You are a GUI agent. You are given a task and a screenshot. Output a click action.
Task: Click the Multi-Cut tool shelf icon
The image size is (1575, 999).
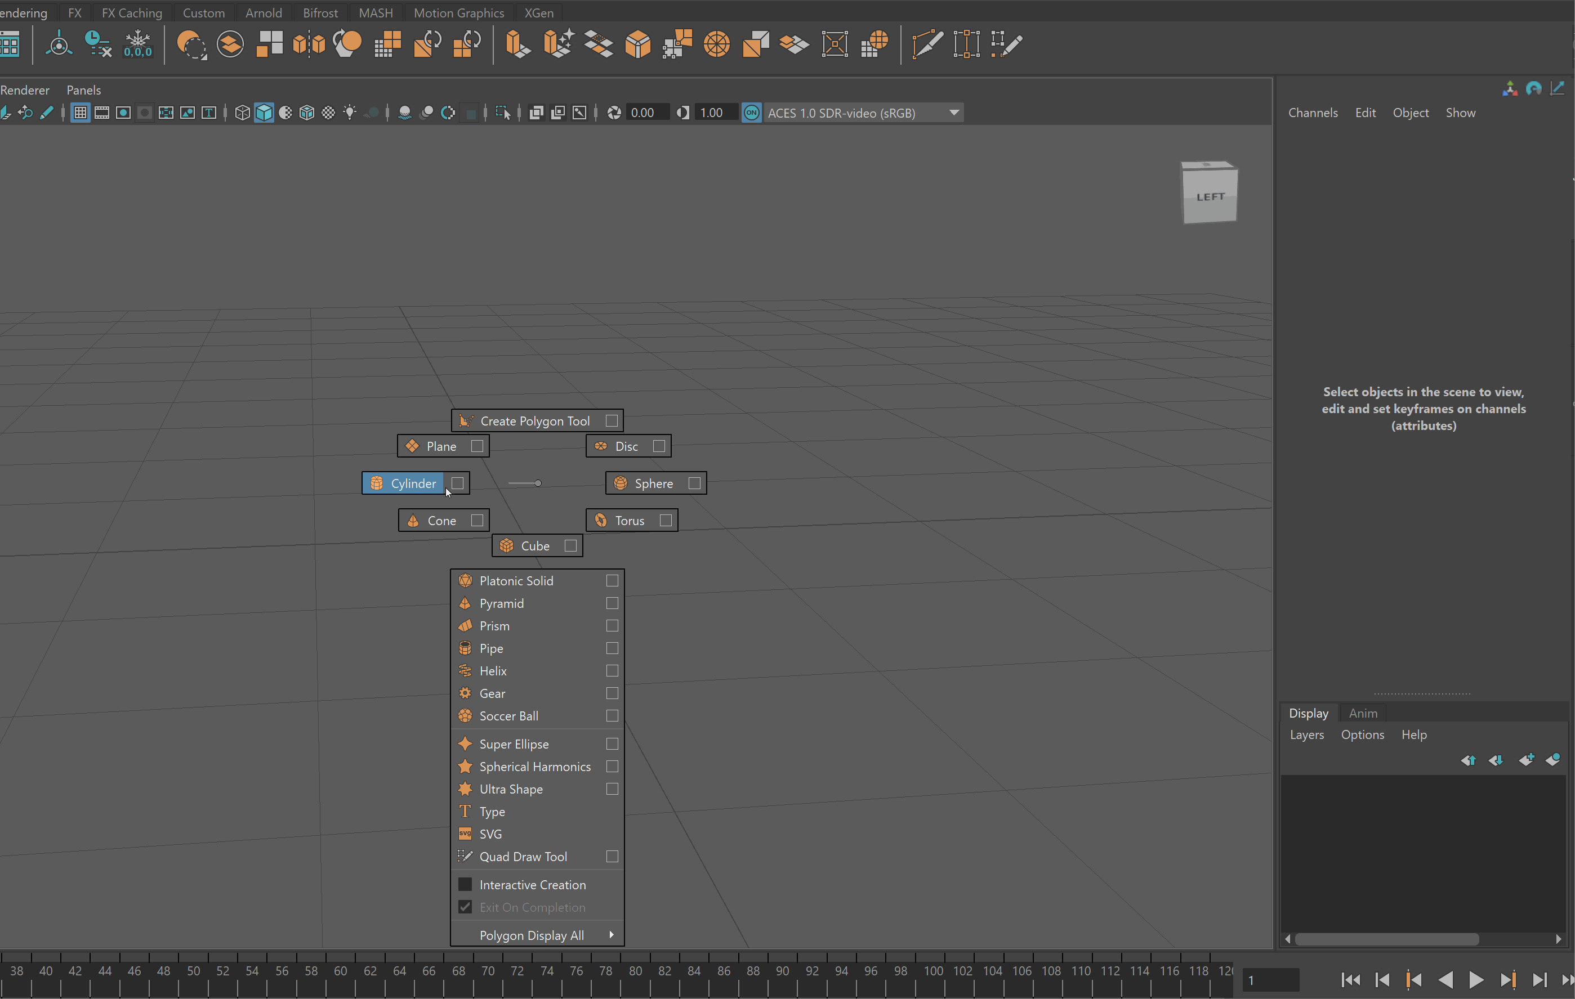pos(927,44)
